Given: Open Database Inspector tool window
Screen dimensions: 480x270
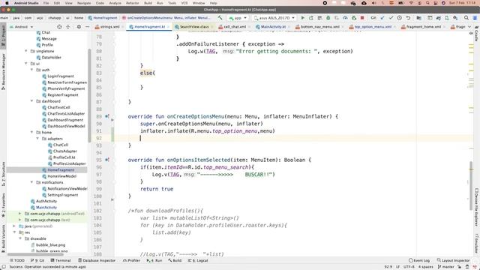Looking at the screenshot, I should point(97,260).
